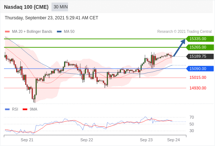Viewport: 215px width, 146px height.
Task: Toggle the red 9MA legend marker
Action: pos(25,109)
